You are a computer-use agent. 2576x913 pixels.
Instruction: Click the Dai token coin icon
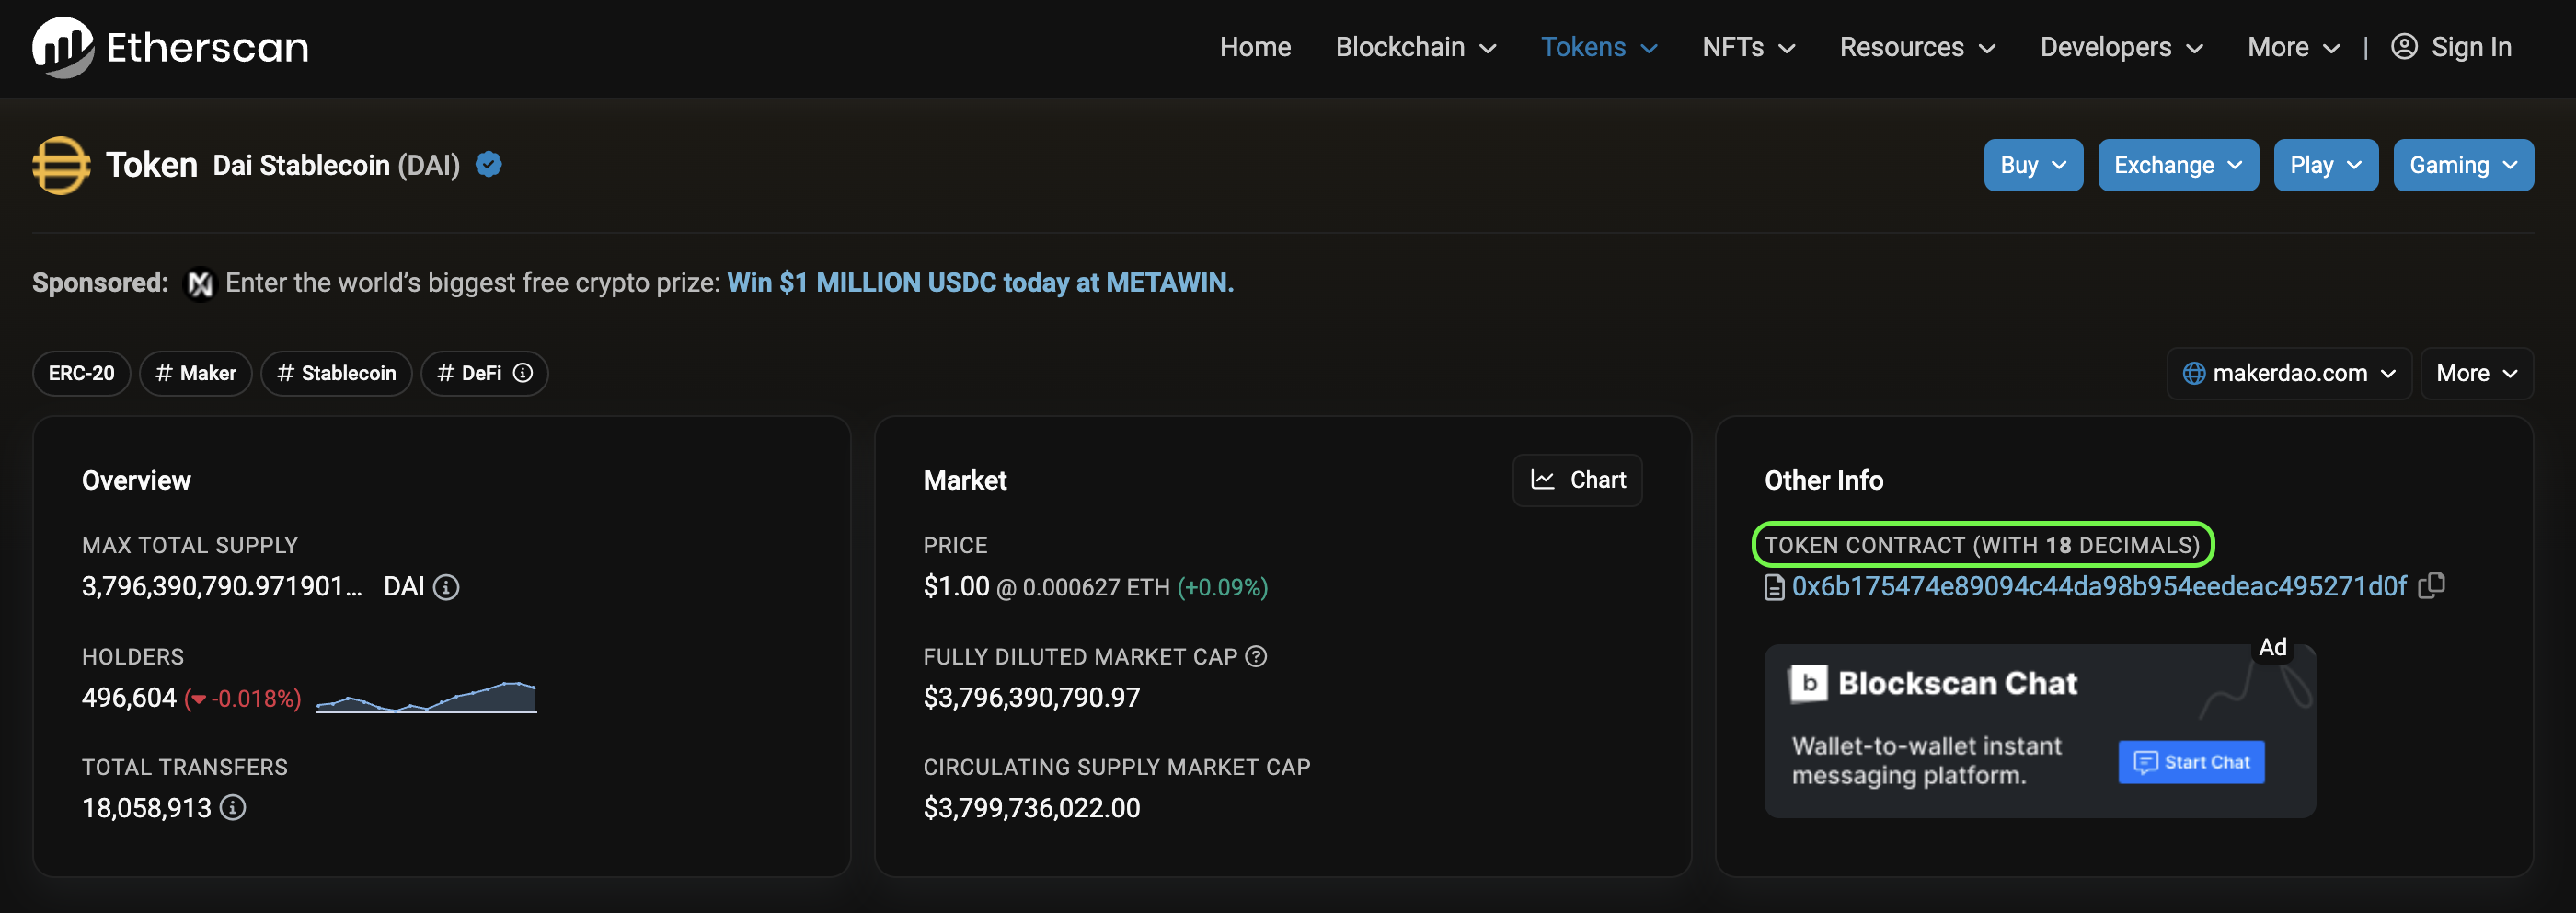pyautogui.click(x=61, y=165)
